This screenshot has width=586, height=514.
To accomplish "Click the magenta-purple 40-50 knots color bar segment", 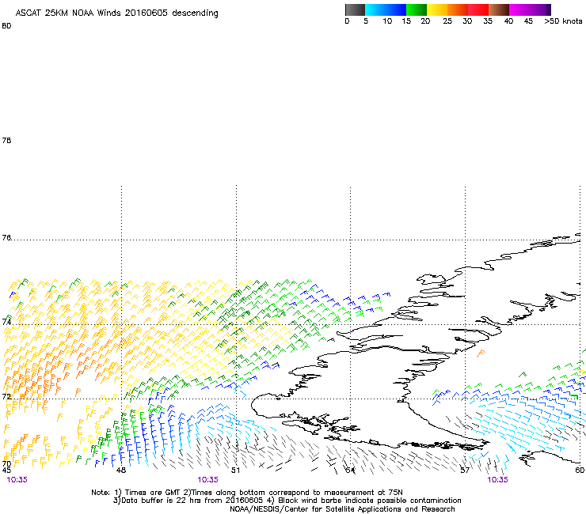I will 530,9.
